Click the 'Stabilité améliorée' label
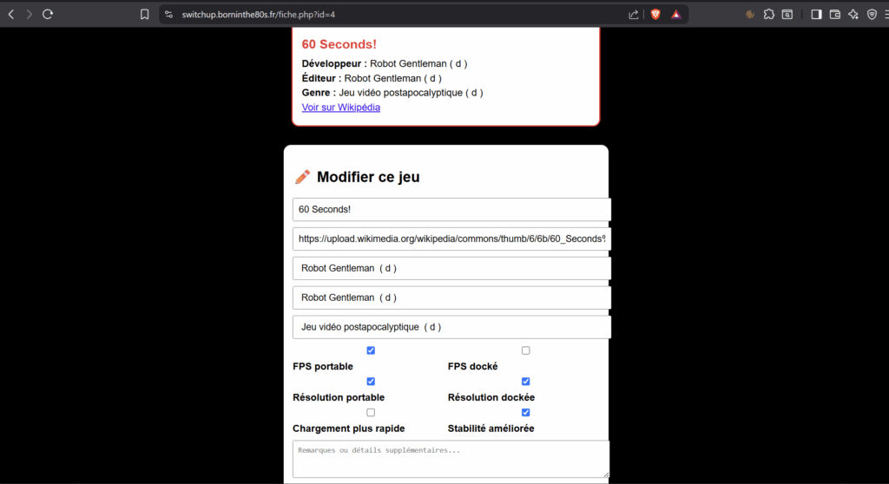Screen dimensions: 889x484 point(491,429)
